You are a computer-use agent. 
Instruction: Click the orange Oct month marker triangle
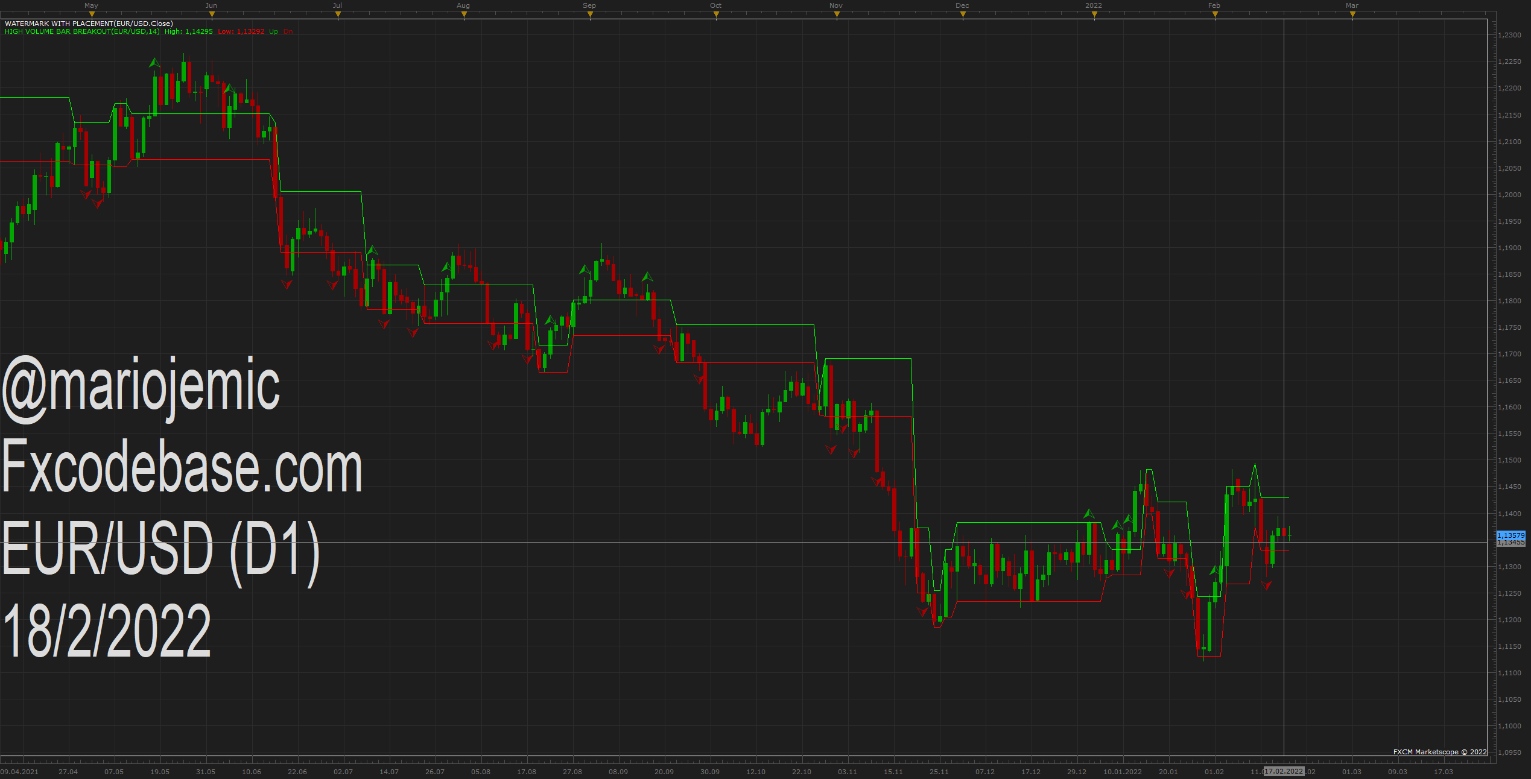point(716,14)
